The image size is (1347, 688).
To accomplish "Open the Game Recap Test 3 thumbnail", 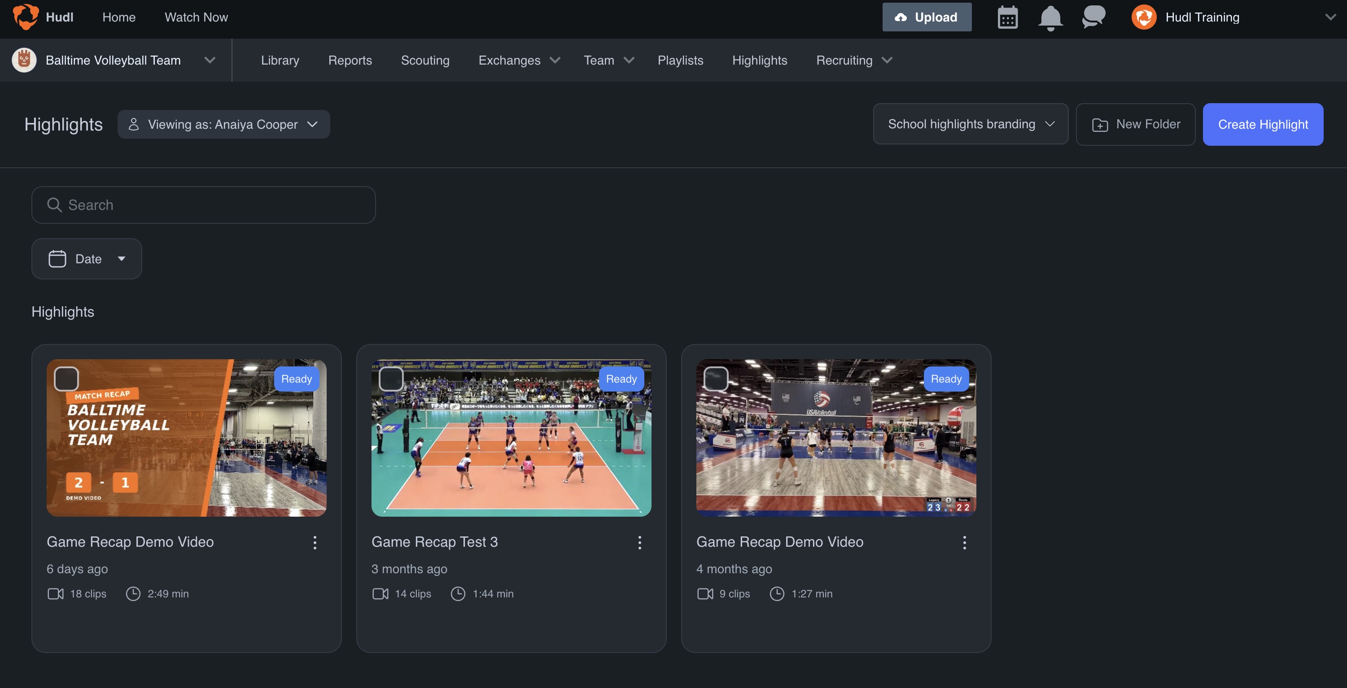I will [511, 438].
